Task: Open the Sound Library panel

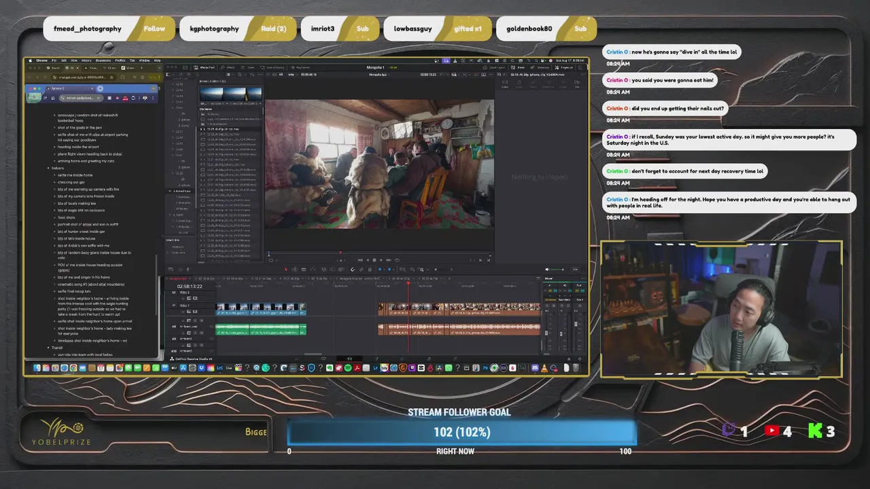Action: pyautogui.click(x=272, y=67)
